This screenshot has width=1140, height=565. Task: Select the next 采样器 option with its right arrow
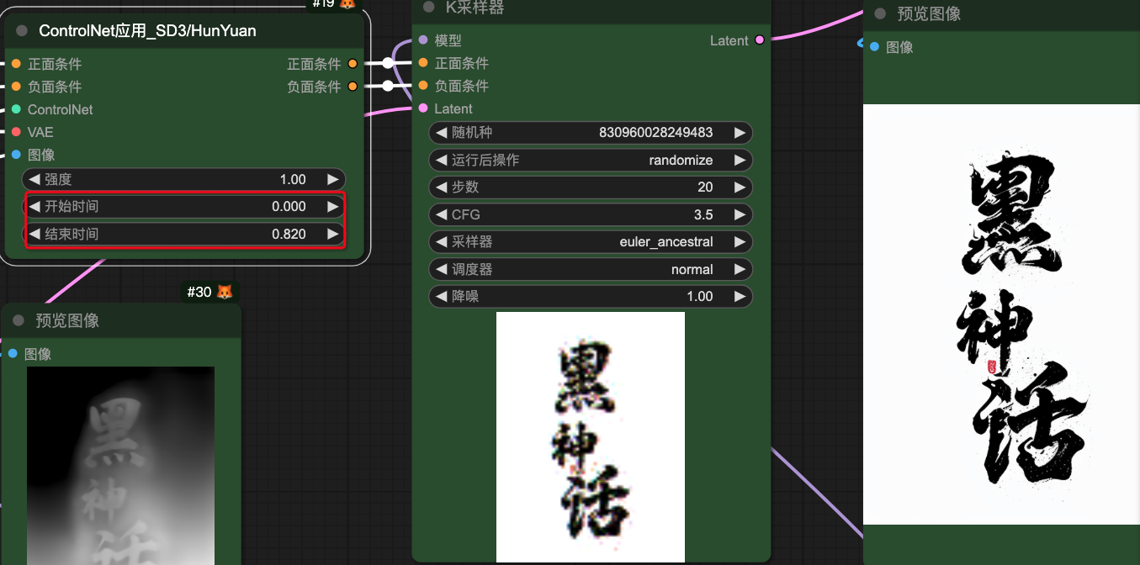click(x=740, y=241)
